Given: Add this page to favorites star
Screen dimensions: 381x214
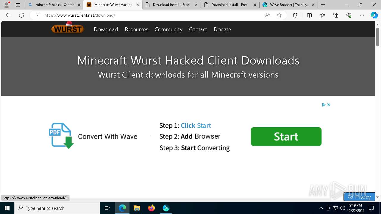Looking at the screenshot, I should tap(279, 15).
